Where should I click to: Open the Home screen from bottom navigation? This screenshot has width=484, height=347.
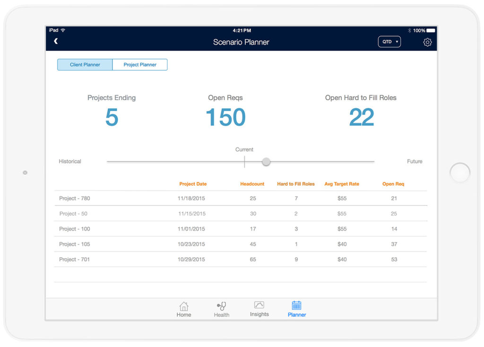tap(183, 309)
